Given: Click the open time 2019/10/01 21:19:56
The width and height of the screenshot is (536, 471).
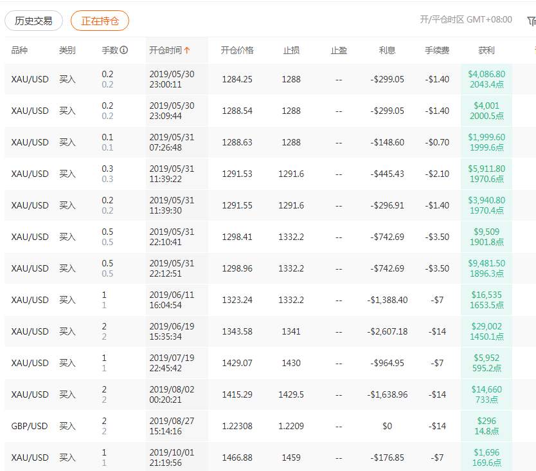Looking at the screenshot, I should (172, 457).
